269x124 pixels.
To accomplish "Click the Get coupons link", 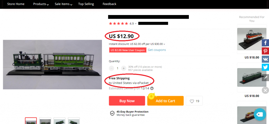I will point(157,50).
